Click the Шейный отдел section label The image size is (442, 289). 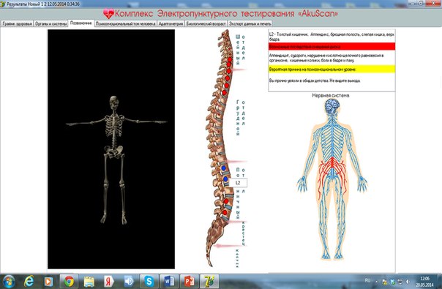pyautogui.click(x=241, y=50)
